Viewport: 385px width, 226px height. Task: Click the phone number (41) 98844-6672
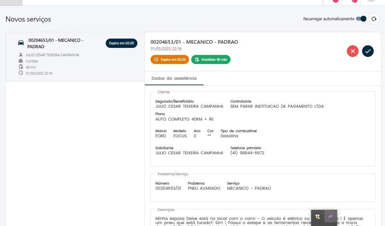click(x=247, y=153)
